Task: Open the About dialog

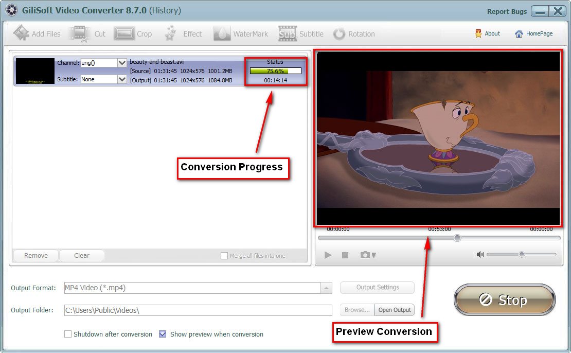Action: pos(487,33)
